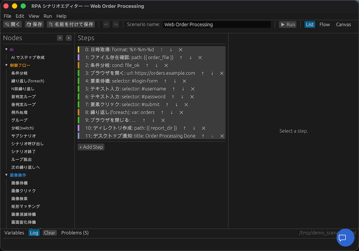Open the View menu
The height and width of the screenshot is (251, 359).
[x=34, y=16]
